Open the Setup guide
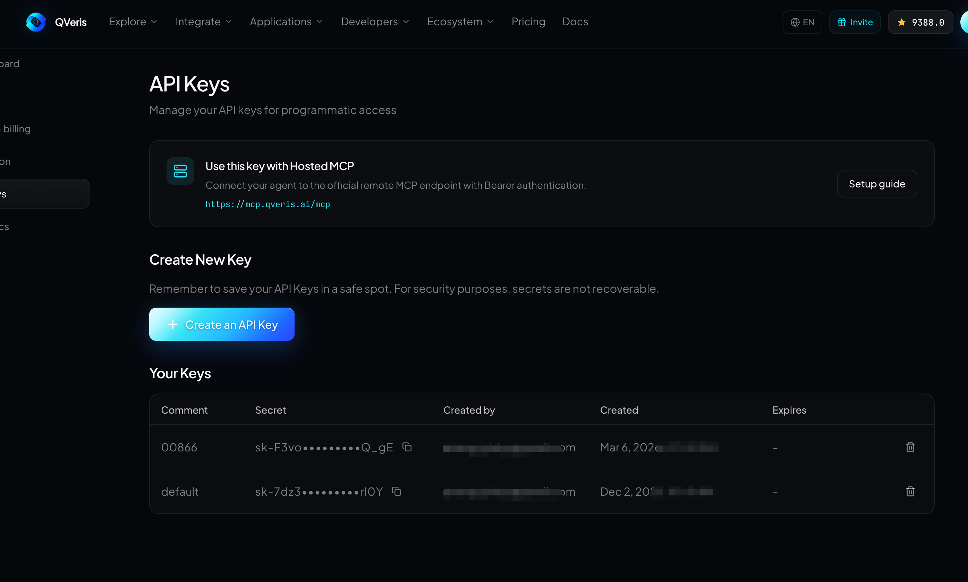The width and height of the screenshot is (968, 582). pos(877,184)
